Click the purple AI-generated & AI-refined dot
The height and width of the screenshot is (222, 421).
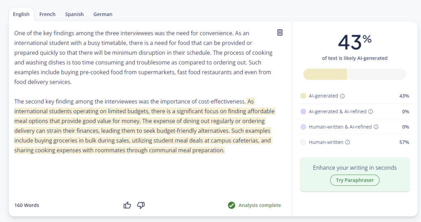point(303,111)
